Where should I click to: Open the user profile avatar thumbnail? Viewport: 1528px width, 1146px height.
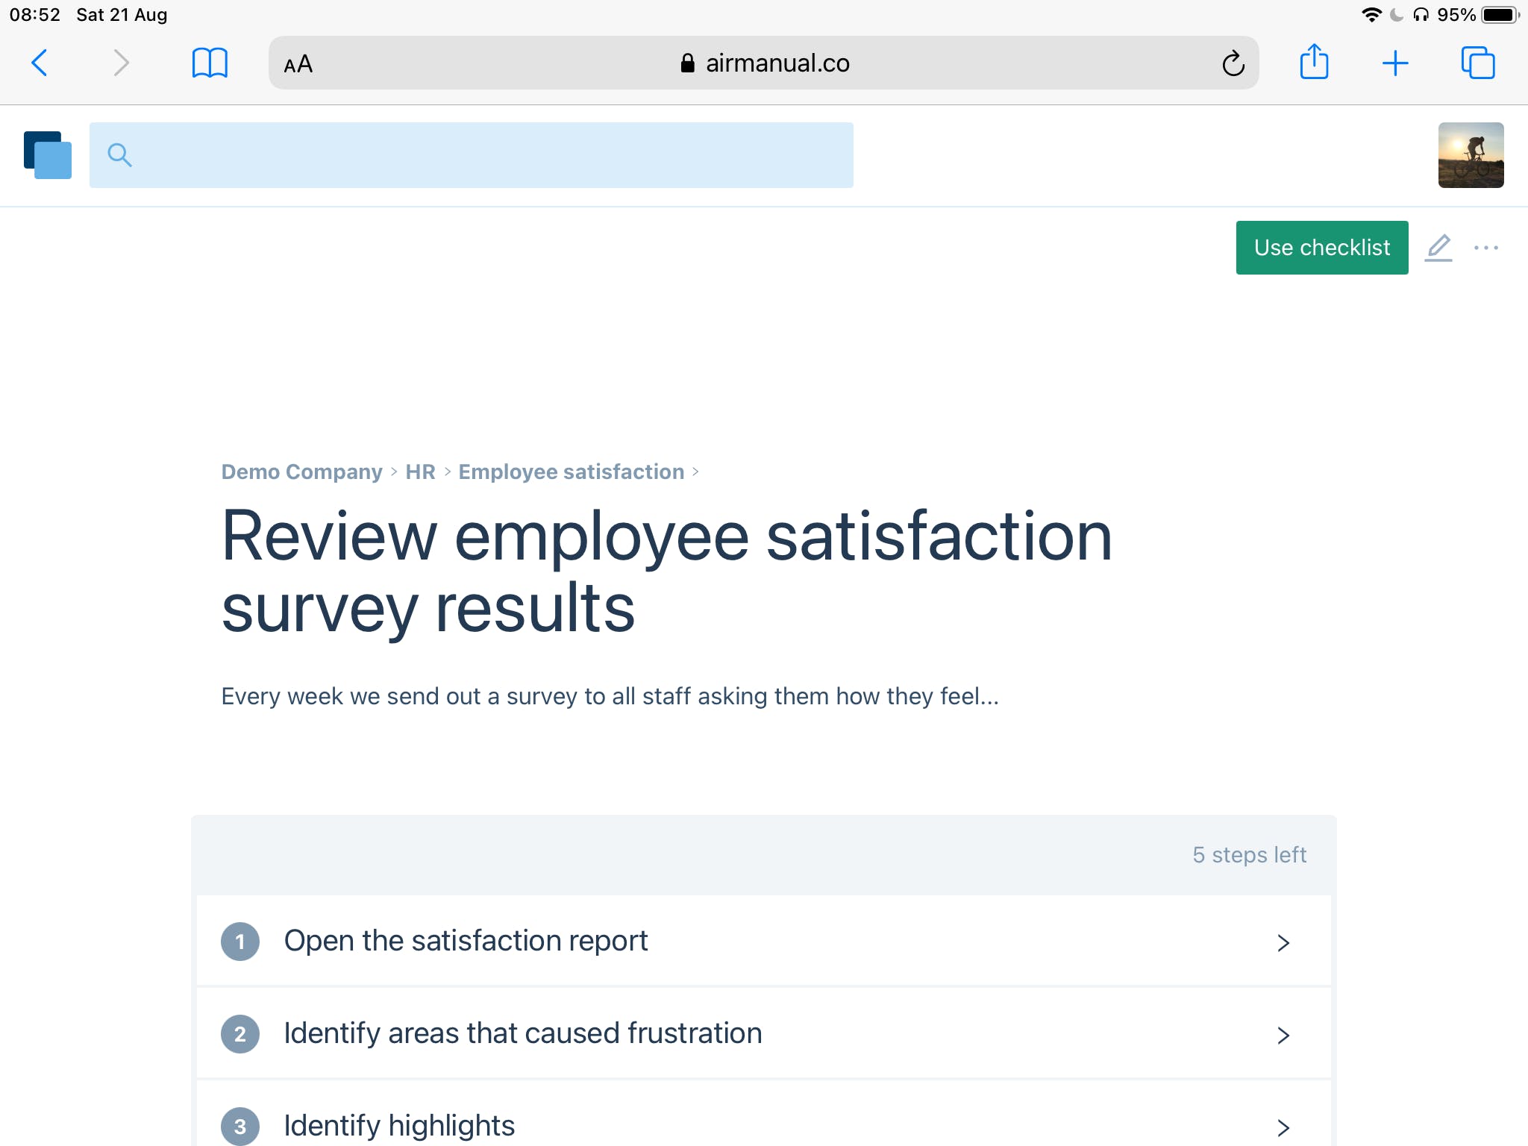tap(1470, 155)
